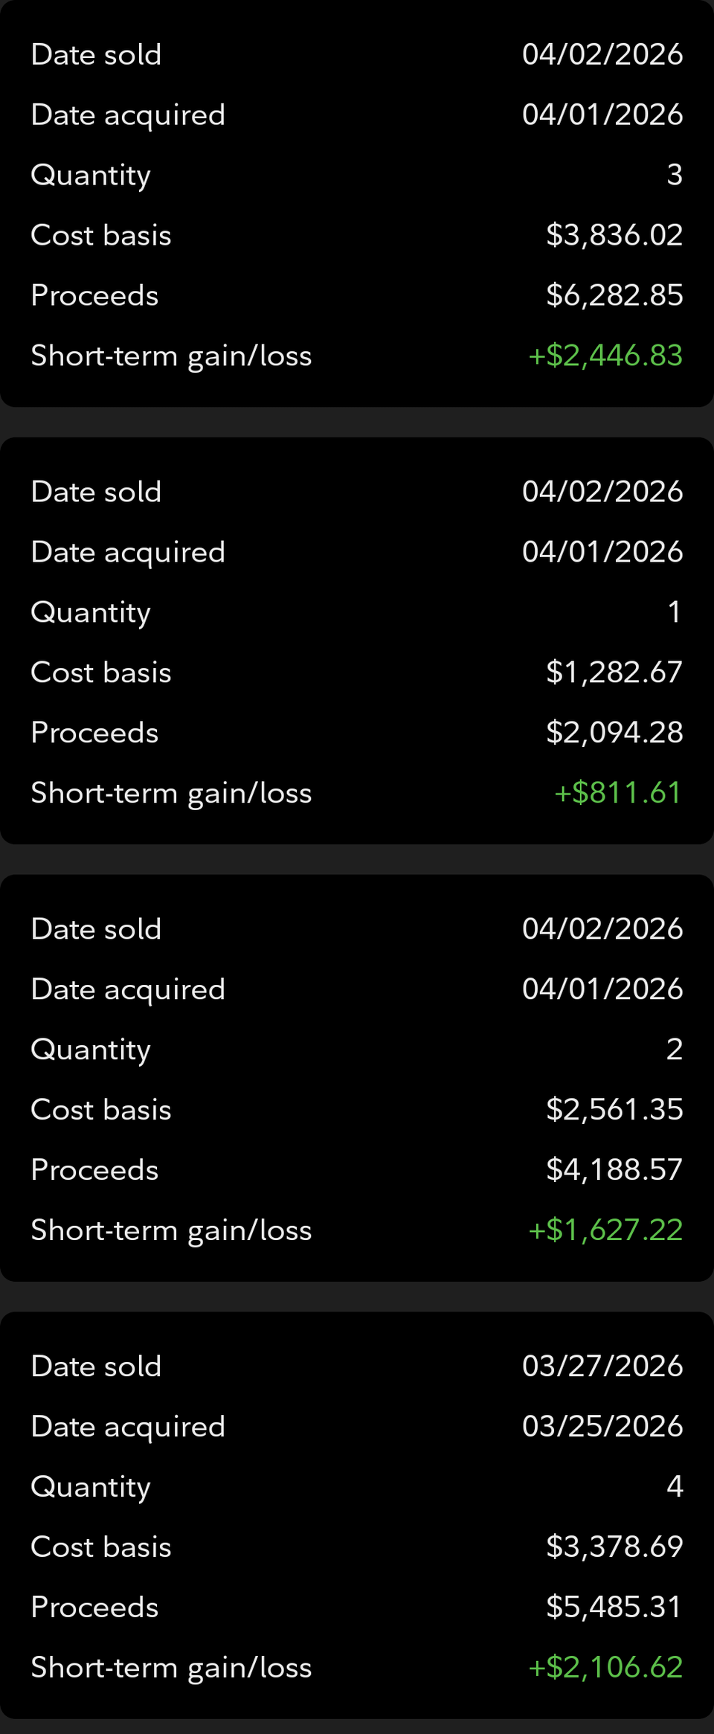
Task: Select the $6,282.85 proceeds amount
Action: click(x=614, y=295)
